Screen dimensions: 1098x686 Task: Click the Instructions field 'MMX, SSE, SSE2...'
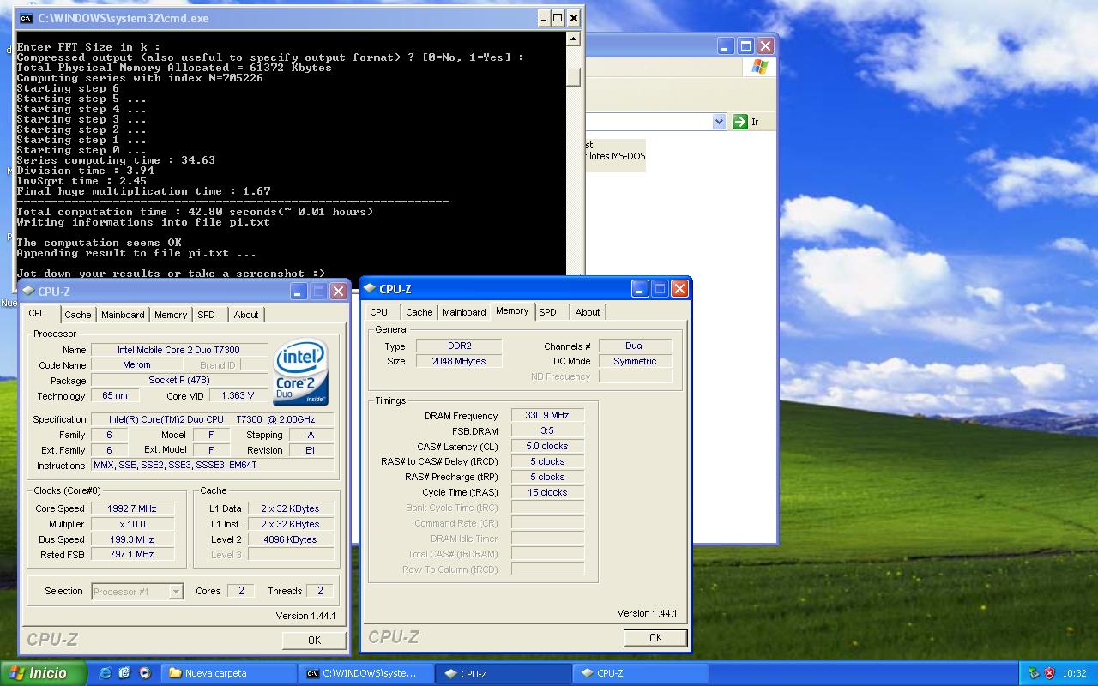pyautogui.click(x=213, y=465)
